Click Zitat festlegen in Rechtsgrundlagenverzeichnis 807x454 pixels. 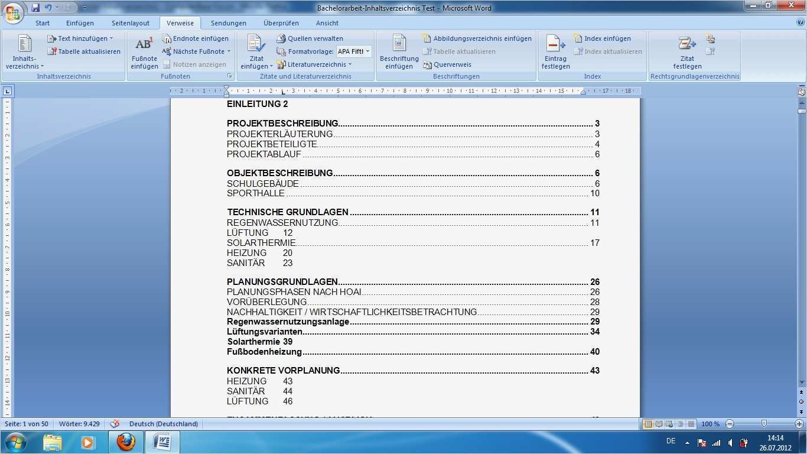(x=686, y=52)
